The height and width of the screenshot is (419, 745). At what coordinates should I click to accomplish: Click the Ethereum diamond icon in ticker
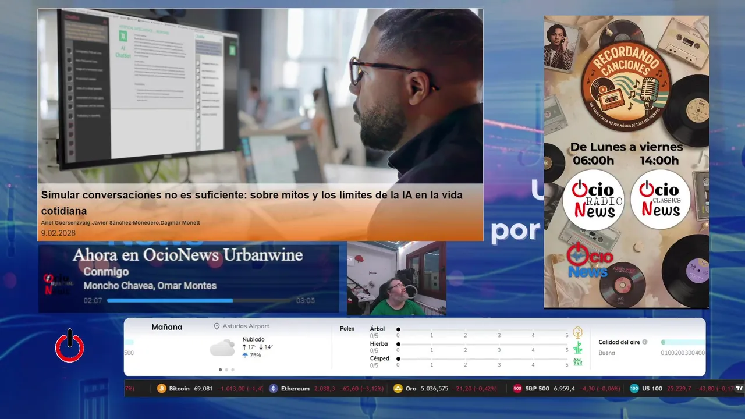274,389
